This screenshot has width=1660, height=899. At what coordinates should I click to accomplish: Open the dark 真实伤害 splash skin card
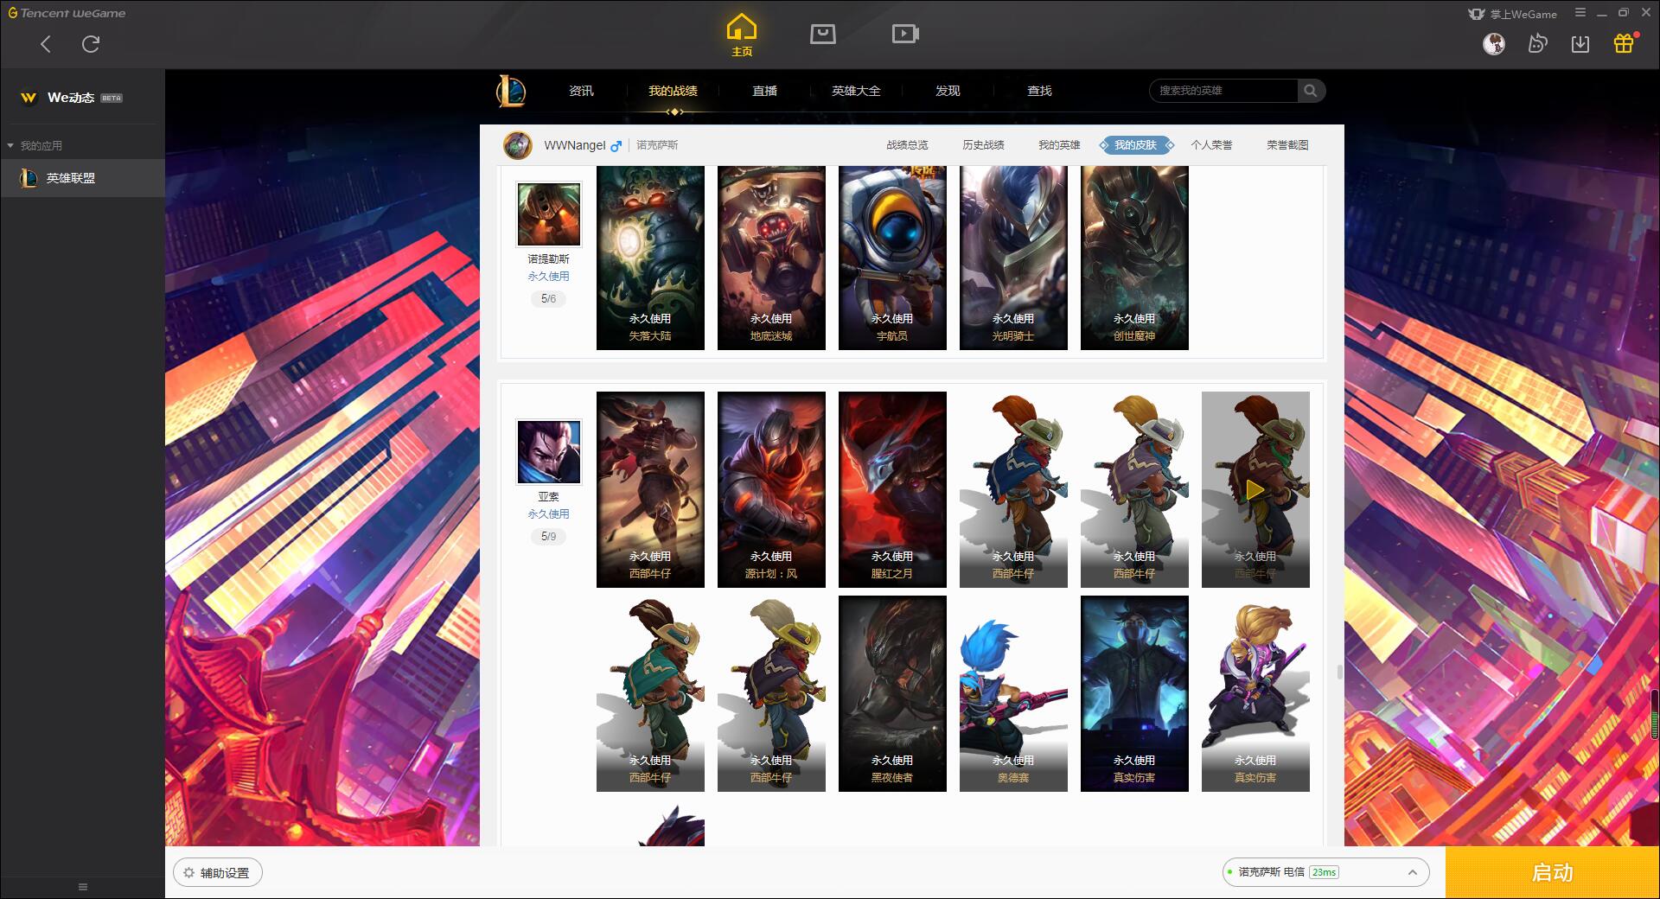1134,693
